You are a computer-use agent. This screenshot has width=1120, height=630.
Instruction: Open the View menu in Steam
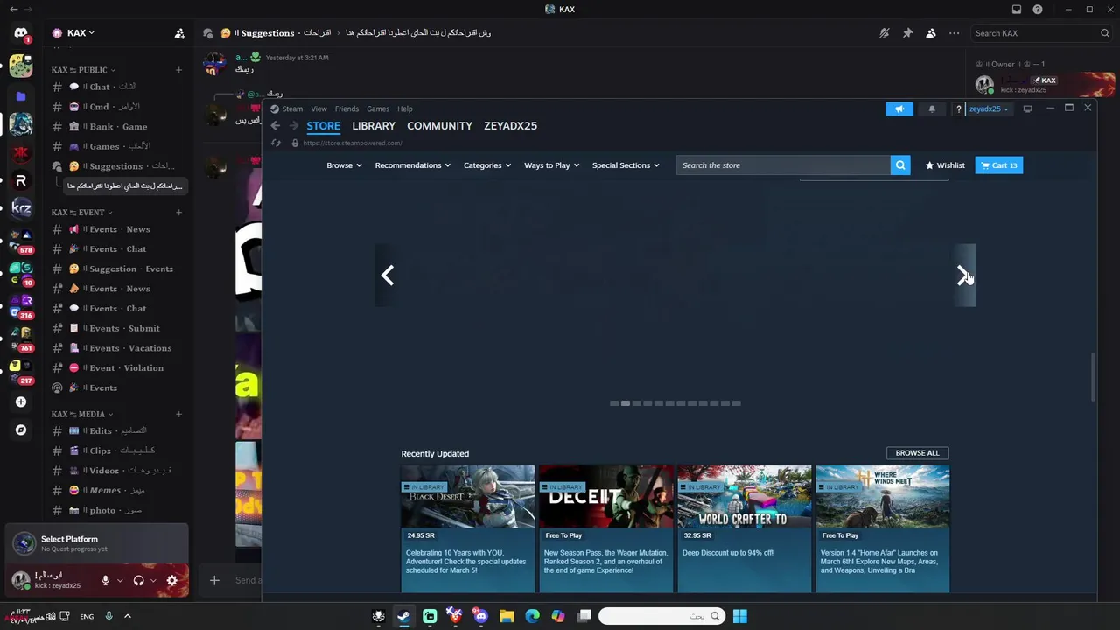(x=318, y=109)
